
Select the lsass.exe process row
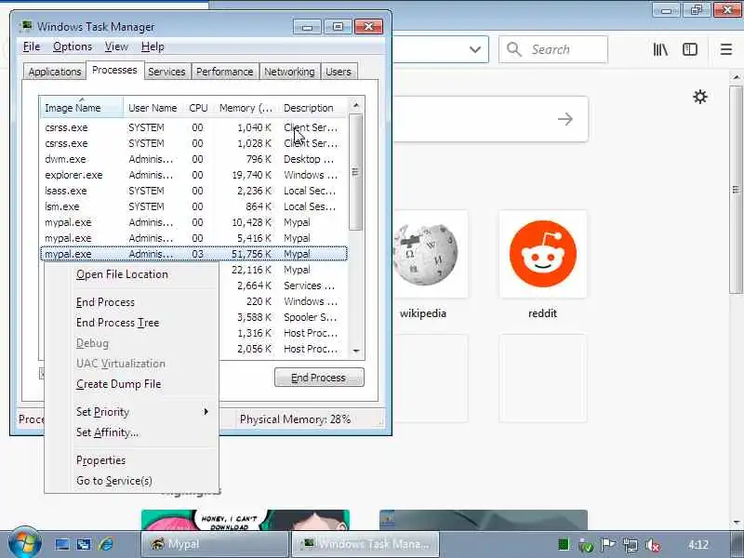tap(193, 191)
